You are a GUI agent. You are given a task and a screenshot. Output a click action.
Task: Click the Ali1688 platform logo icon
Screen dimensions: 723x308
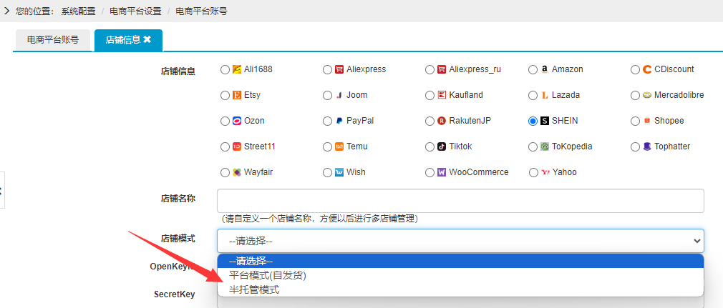(237, 69)
